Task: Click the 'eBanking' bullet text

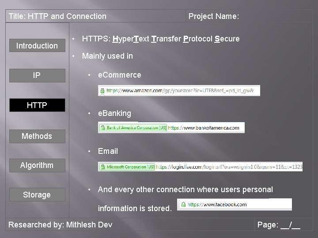Action: tap(114, 113)
